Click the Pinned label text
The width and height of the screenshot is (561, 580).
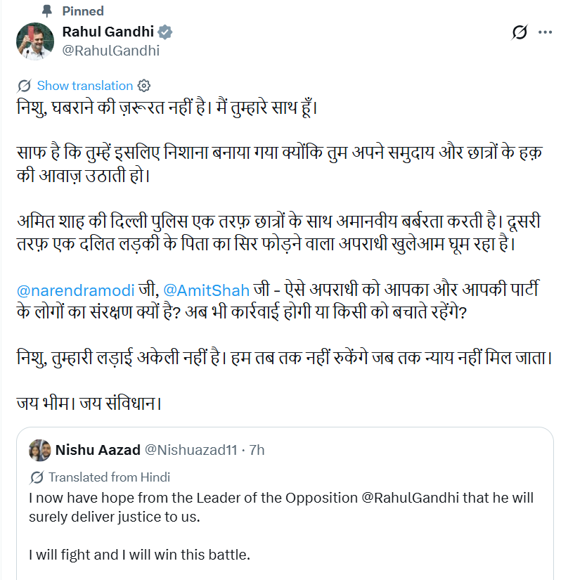pos(83,11)
